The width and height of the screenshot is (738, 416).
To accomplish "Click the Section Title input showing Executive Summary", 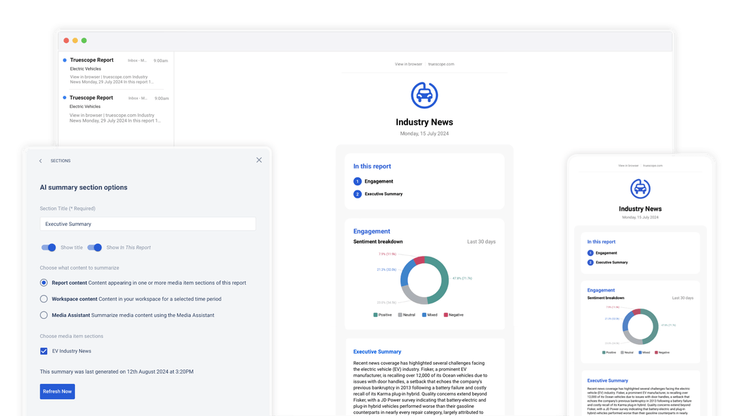I will pos(148,224).
